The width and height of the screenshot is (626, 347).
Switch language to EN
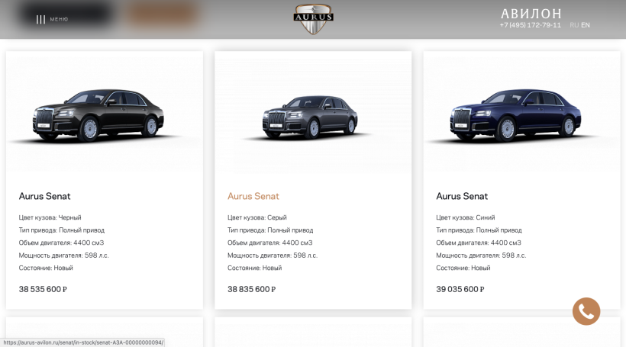coord(586,25)
